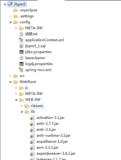The height and width of the screenshot is (160, 121).
Task: Click the Jbpm5 project icon
Action: pyautogui.click(x=10, y=4)
